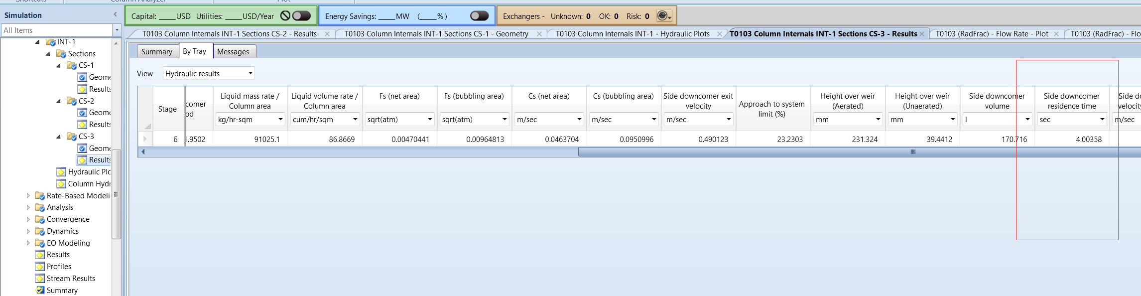Open the block Results form icon
This screenshot has width=1141, height=296.
tap(40, 255)
